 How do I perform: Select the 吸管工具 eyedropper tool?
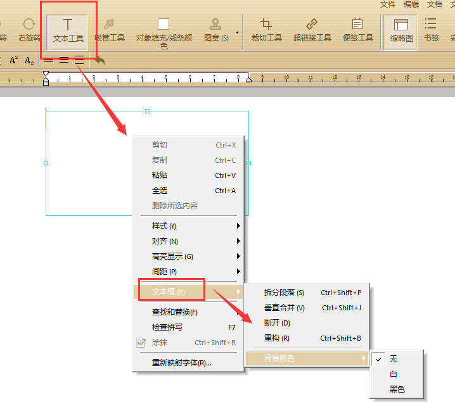[x=110, y=30]
